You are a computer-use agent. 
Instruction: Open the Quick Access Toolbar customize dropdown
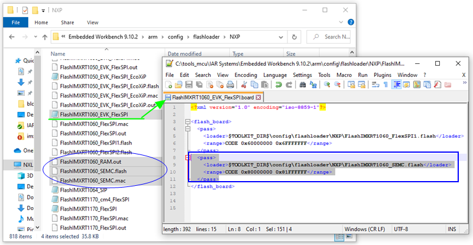43,10
